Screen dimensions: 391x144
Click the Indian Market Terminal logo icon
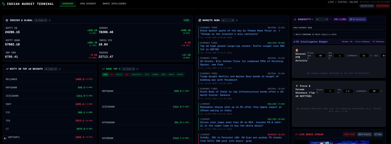(3, 4)
